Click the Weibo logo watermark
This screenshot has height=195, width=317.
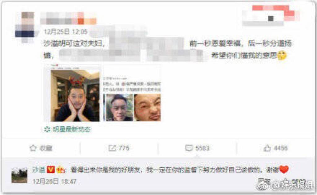pyautogui.click(x=263, y=185)
